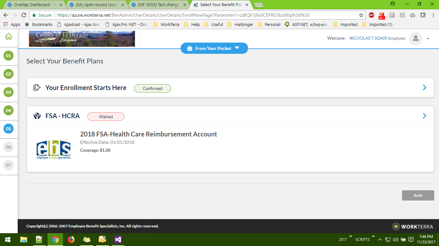Click the EBS plan logo thumbnail
The height and width of the screenshot is (246, 439).
click(x=53, y=149)
